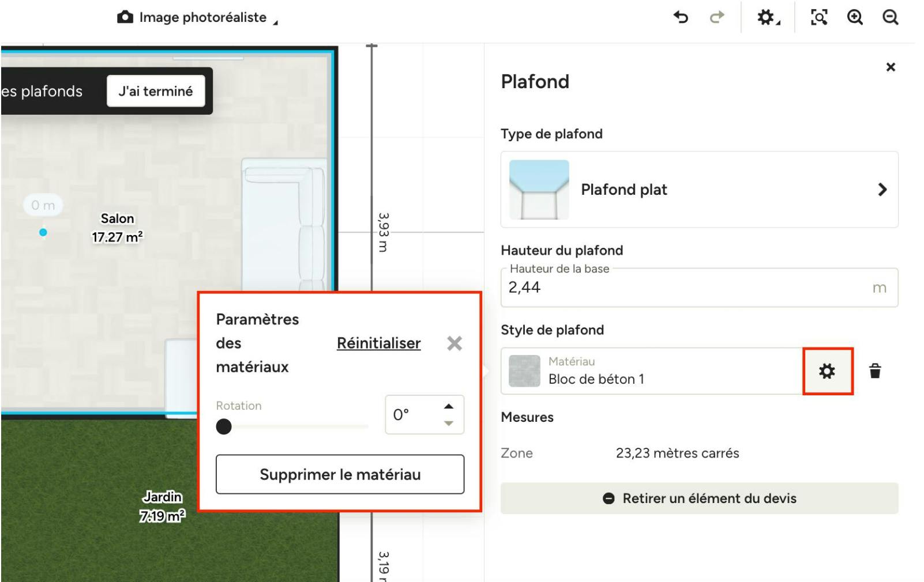Image resolution: width=924 pixels, height=582 pixels.
Task: Click the redo arrow icon
Action: (716, 18)
